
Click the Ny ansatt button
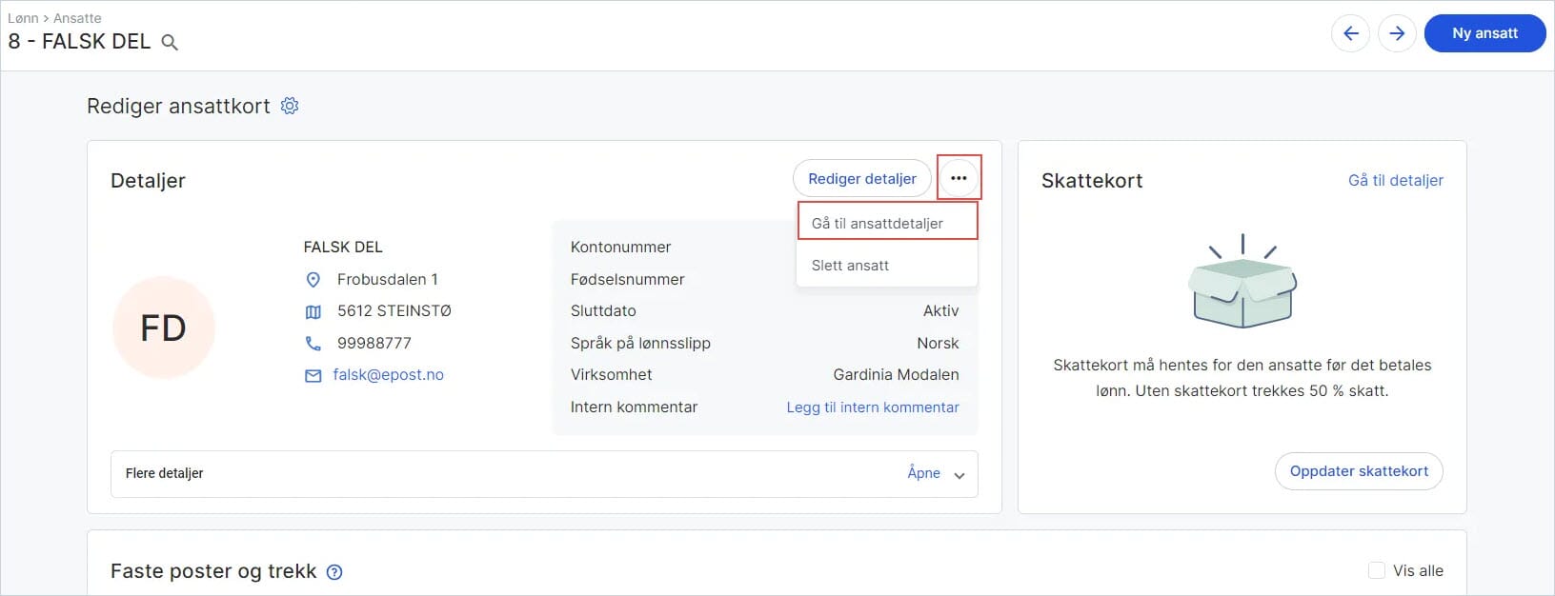click(x=1484, y=33)
